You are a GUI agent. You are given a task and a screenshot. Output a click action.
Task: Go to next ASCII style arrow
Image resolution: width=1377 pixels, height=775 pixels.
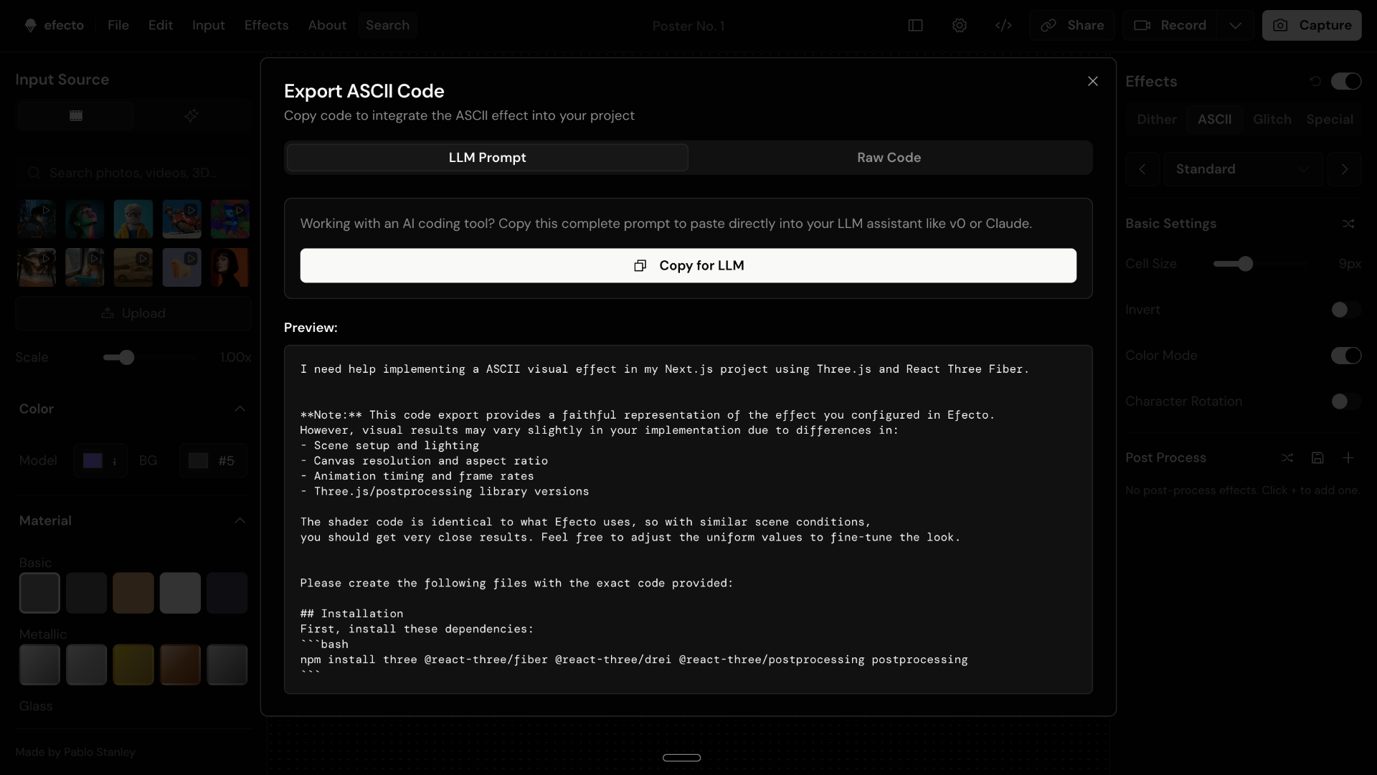[x=1345, y=169]
